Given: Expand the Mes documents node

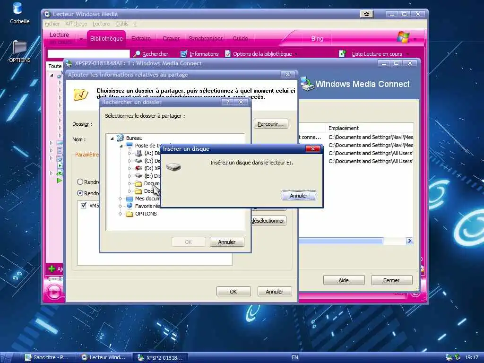Looking at the screenshot, I should click(121, 199).
